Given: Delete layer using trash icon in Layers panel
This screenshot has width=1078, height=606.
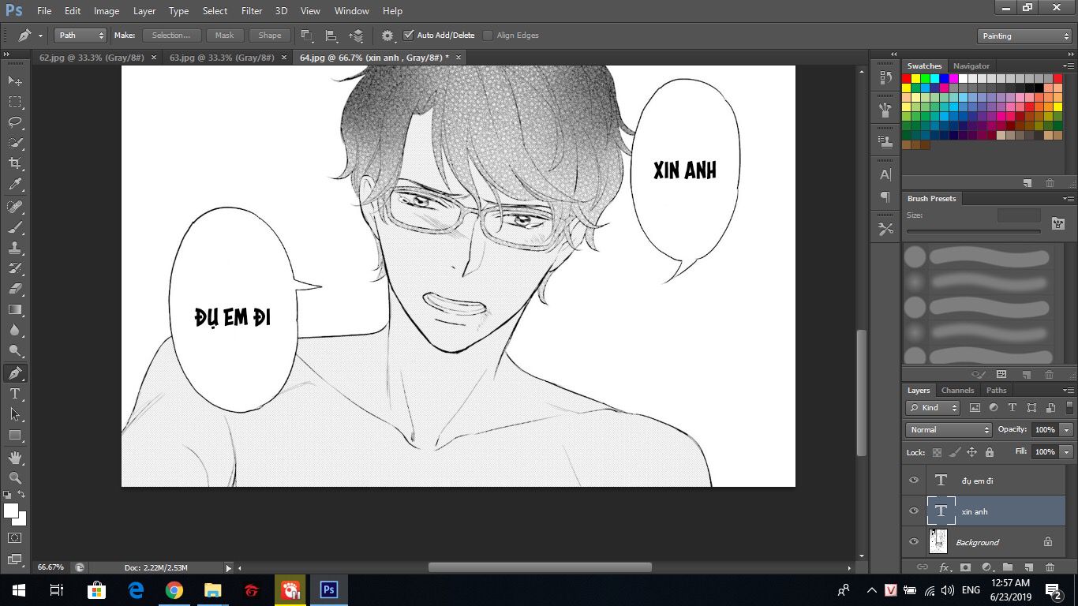Looking at the screenshot, I should (x=1050, y=567).
